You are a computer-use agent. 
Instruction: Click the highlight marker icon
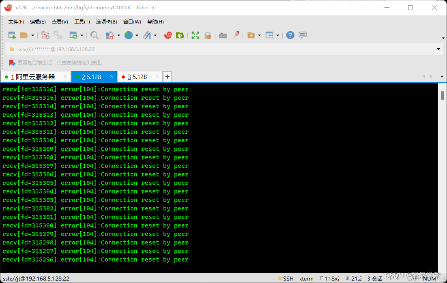(x=236, y=35)
